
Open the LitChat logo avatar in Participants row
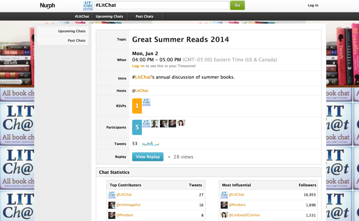point(146,124)
